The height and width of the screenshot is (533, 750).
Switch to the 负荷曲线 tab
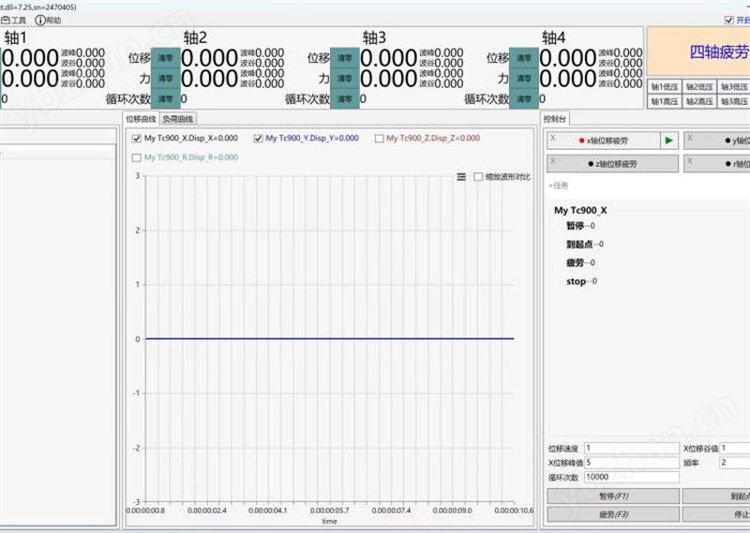coord(178,119)
